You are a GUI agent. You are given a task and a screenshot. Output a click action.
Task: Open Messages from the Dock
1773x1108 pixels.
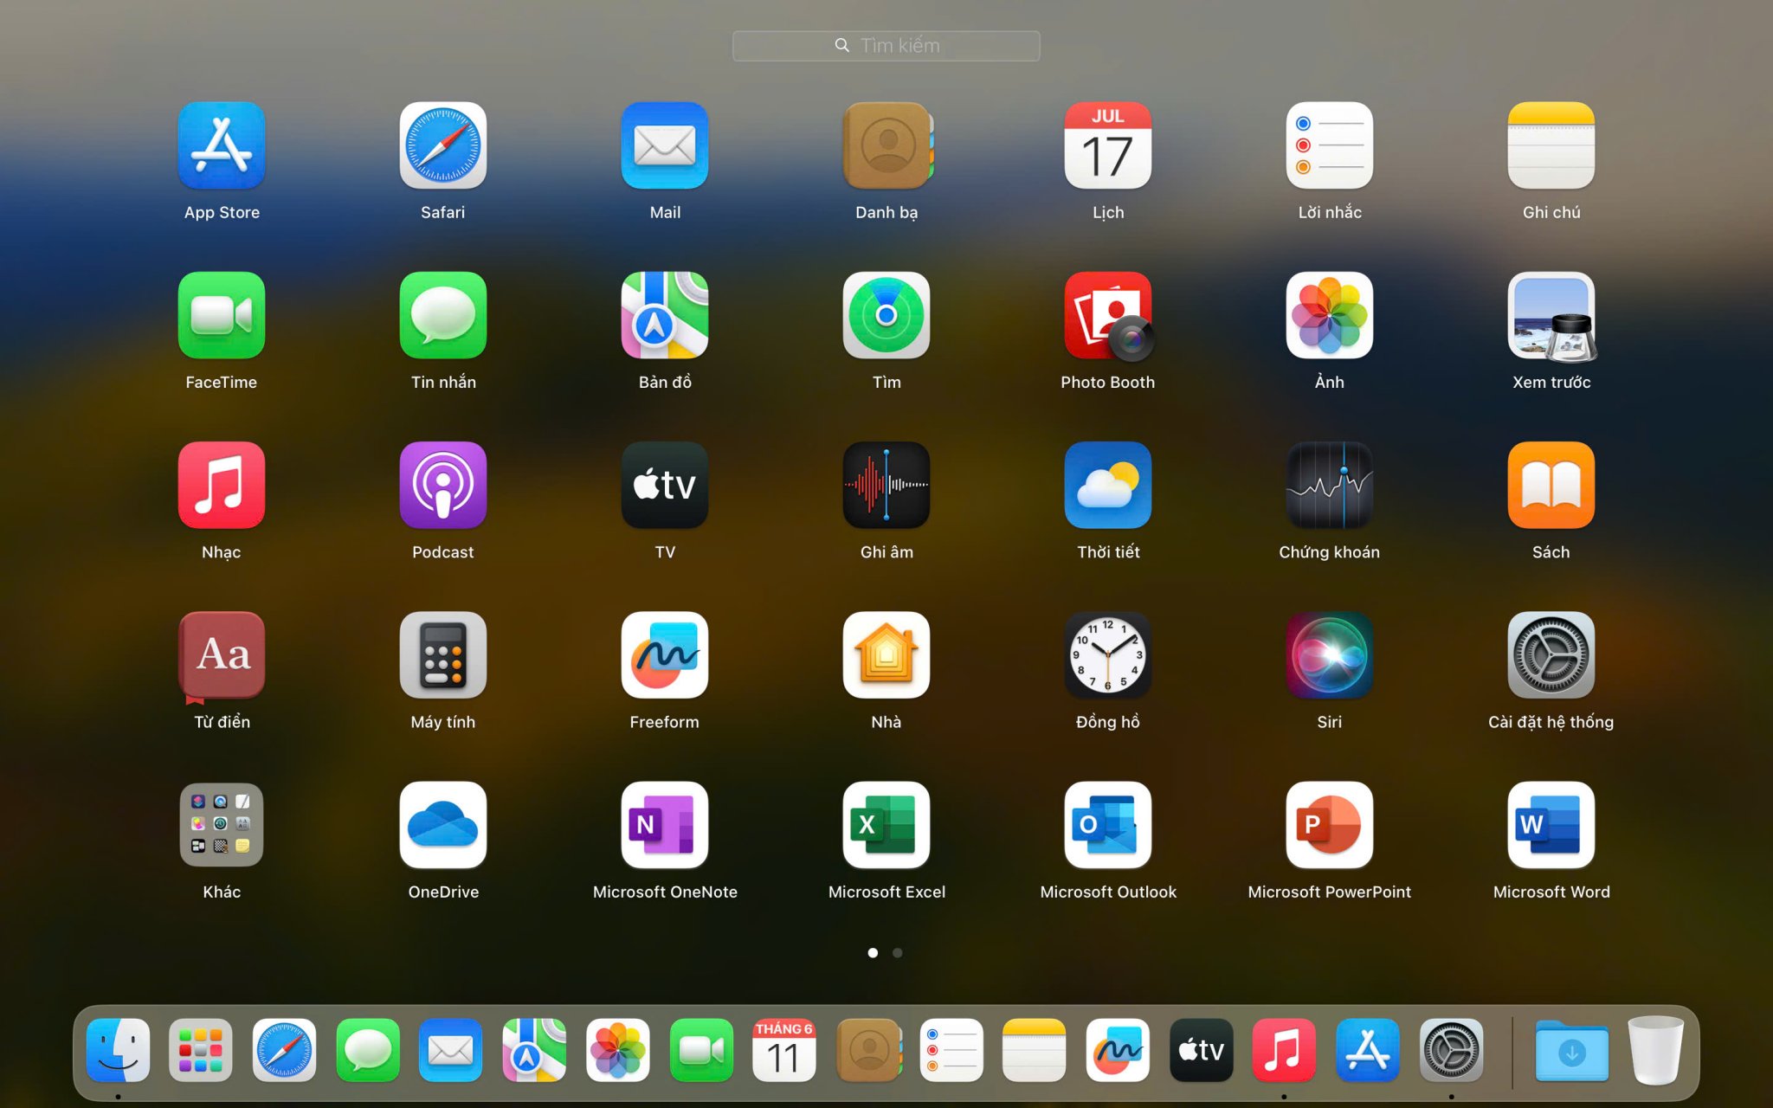tap(368, 1050)
